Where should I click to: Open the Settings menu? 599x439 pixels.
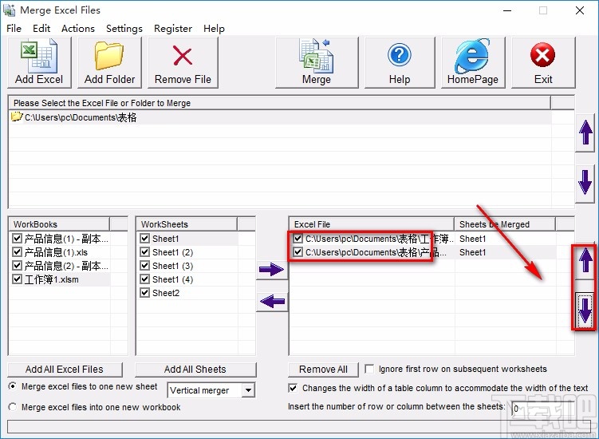click(124, 29)
